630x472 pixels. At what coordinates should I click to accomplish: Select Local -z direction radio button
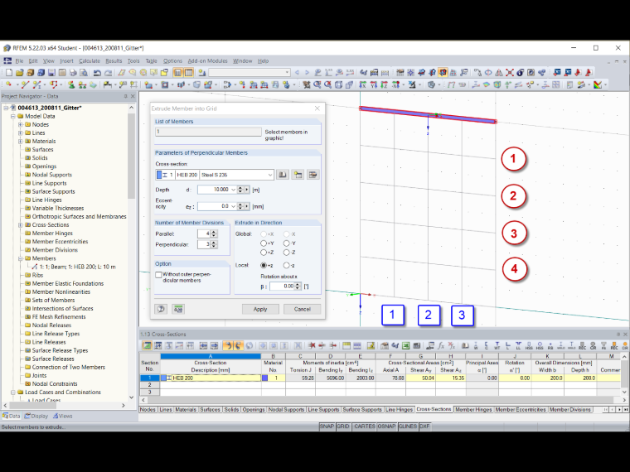point(286,265)
